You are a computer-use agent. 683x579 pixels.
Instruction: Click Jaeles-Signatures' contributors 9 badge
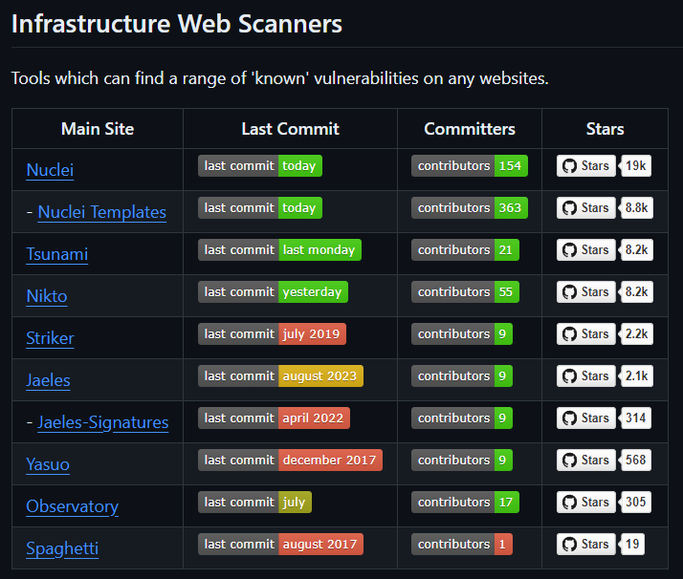pyautogui.click(x=462, y=418)
